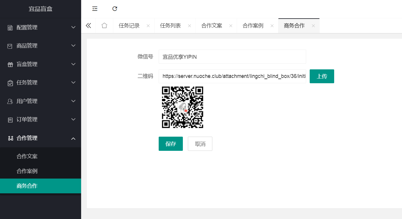Click the 用户管理 menu label
This screenshot has width=402, height=219.
click(x=27, y=101)
